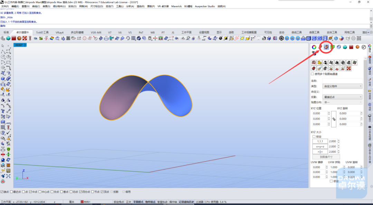
Task: Toggle 正交 in the status bar
Action: coord(128,202)
